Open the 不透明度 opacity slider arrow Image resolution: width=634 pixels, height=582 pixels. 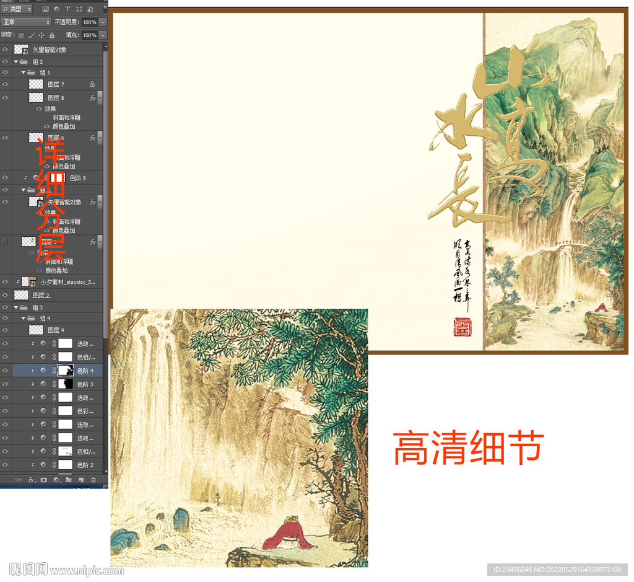click(x=103, y=22)
